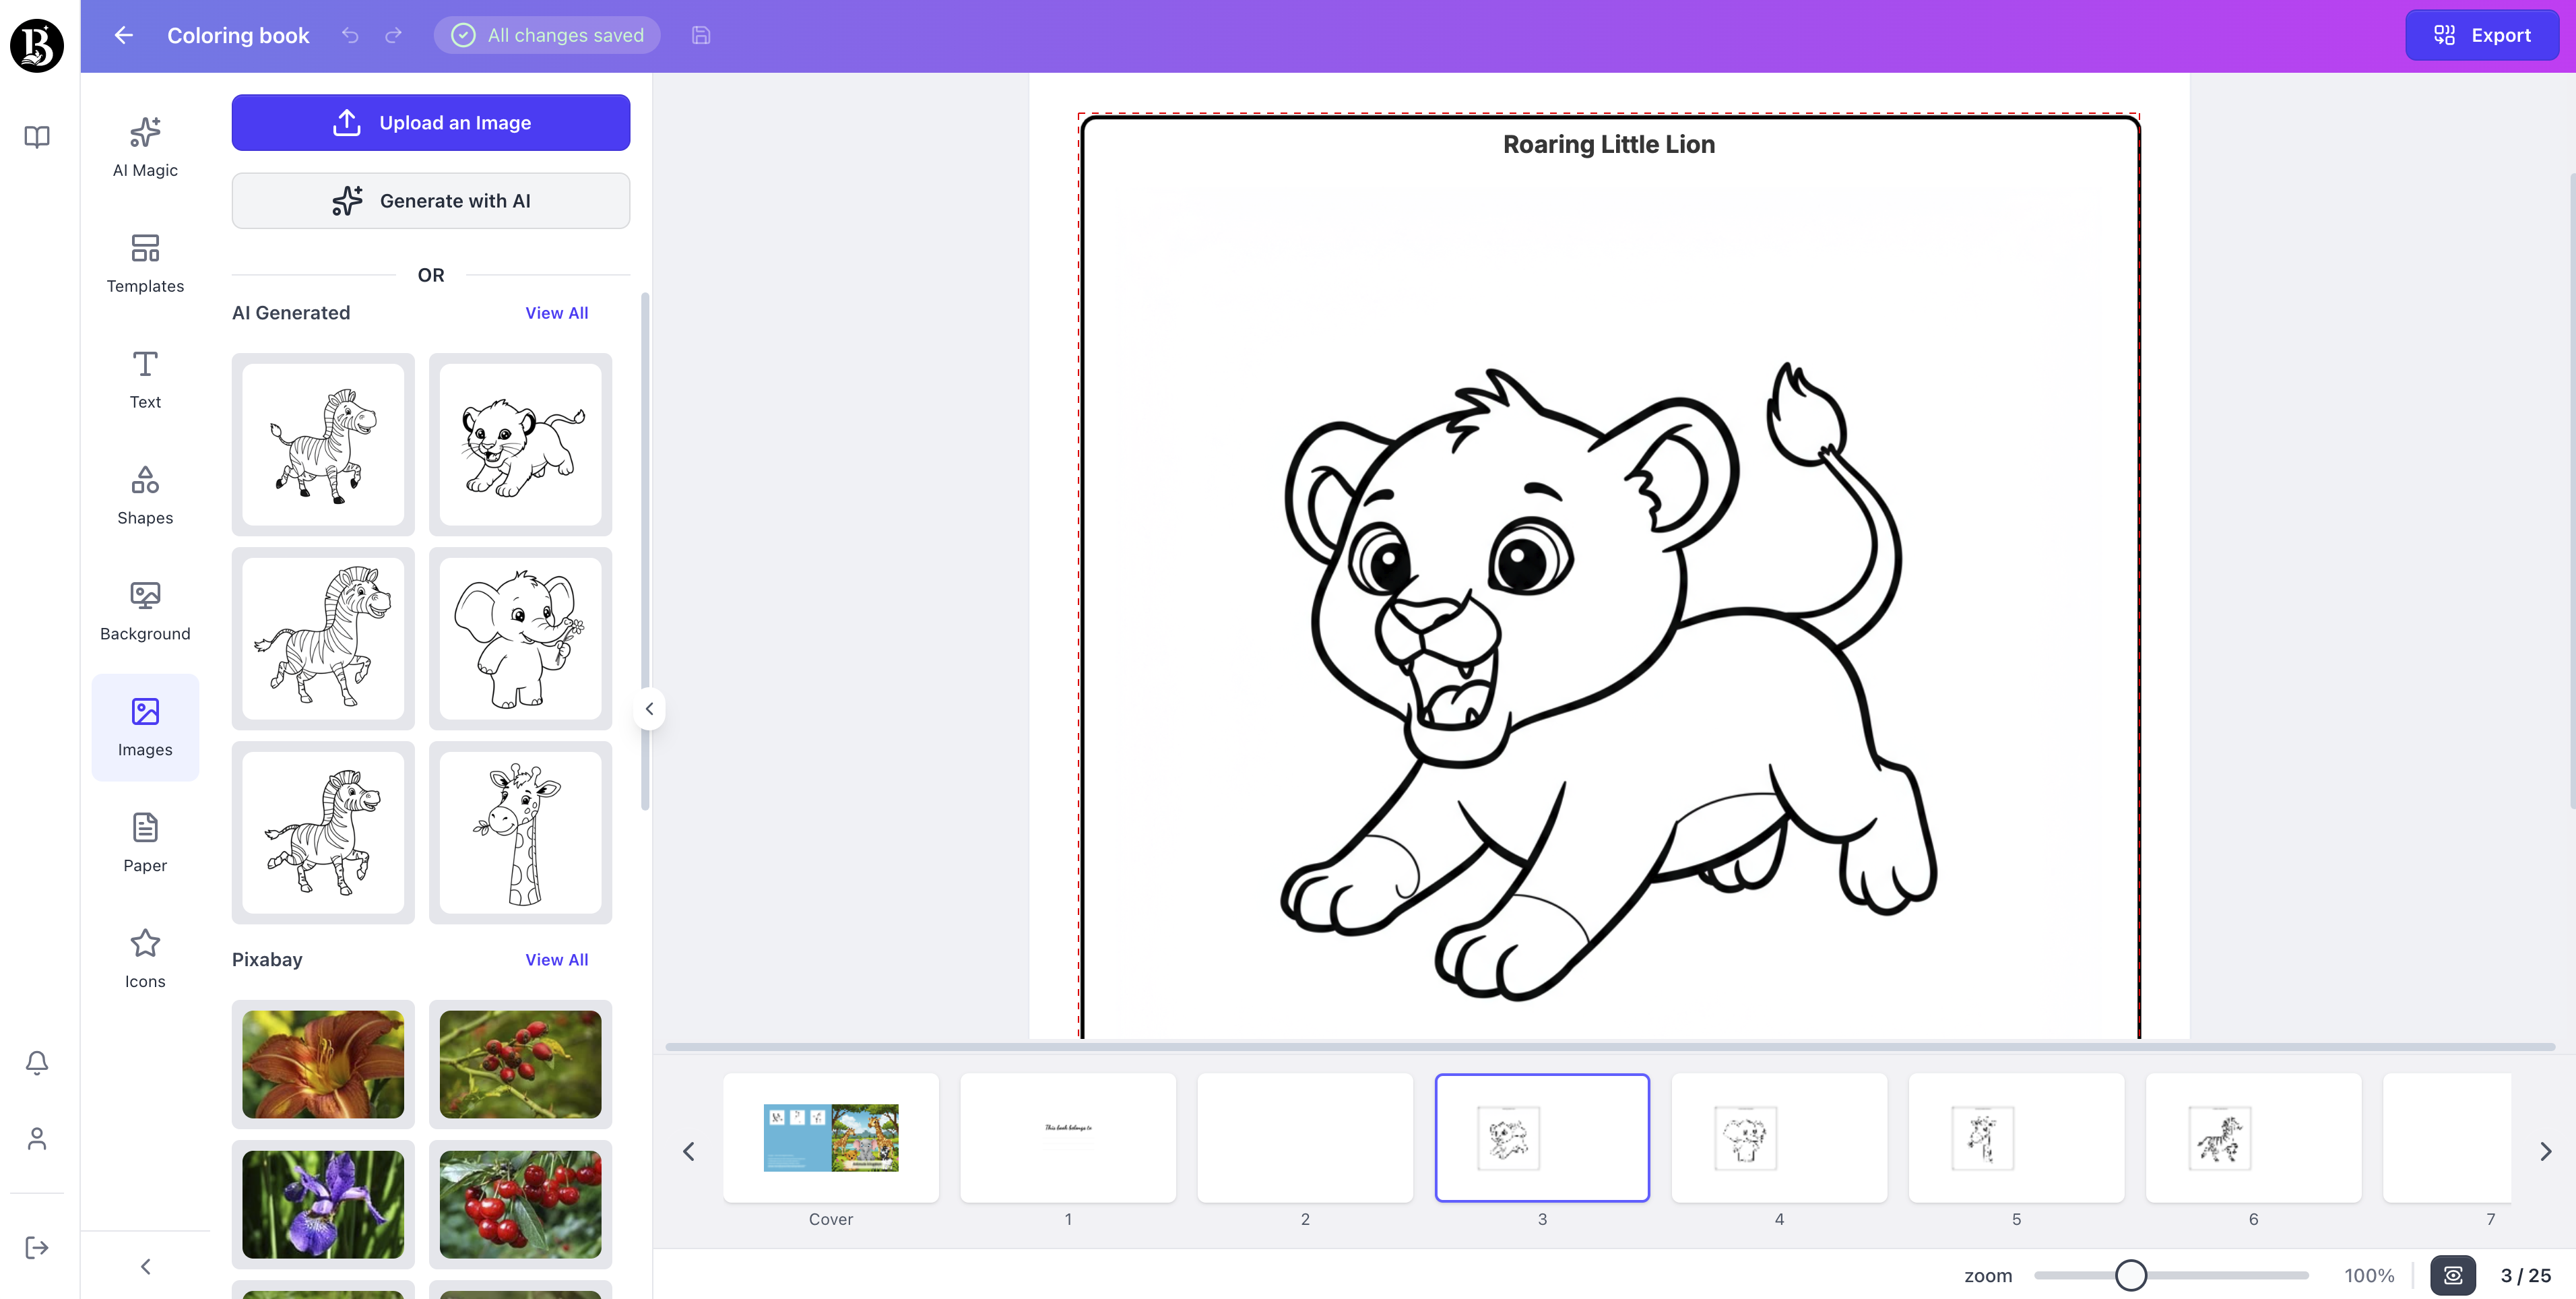Switch to page 5 thumbnail
Screen dimensions: 2576x1299
tap(2016, 1138)
